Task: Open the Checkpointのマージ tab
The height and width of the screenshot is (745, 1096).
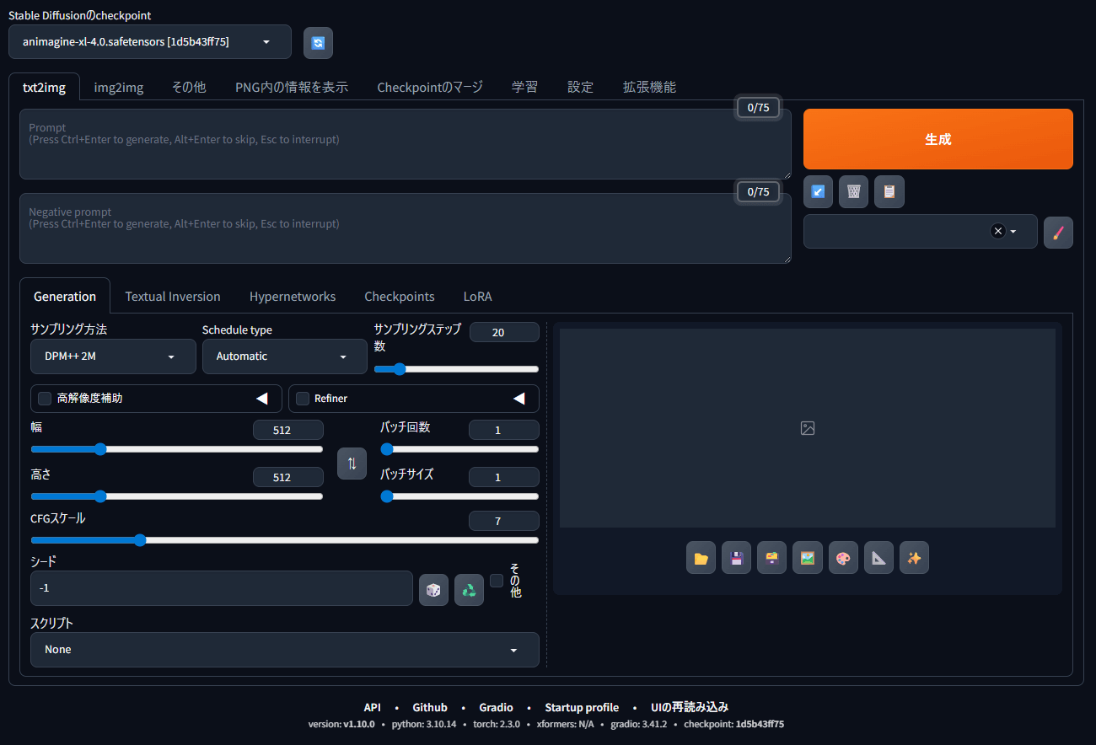Action: click(x=430, y=87)
